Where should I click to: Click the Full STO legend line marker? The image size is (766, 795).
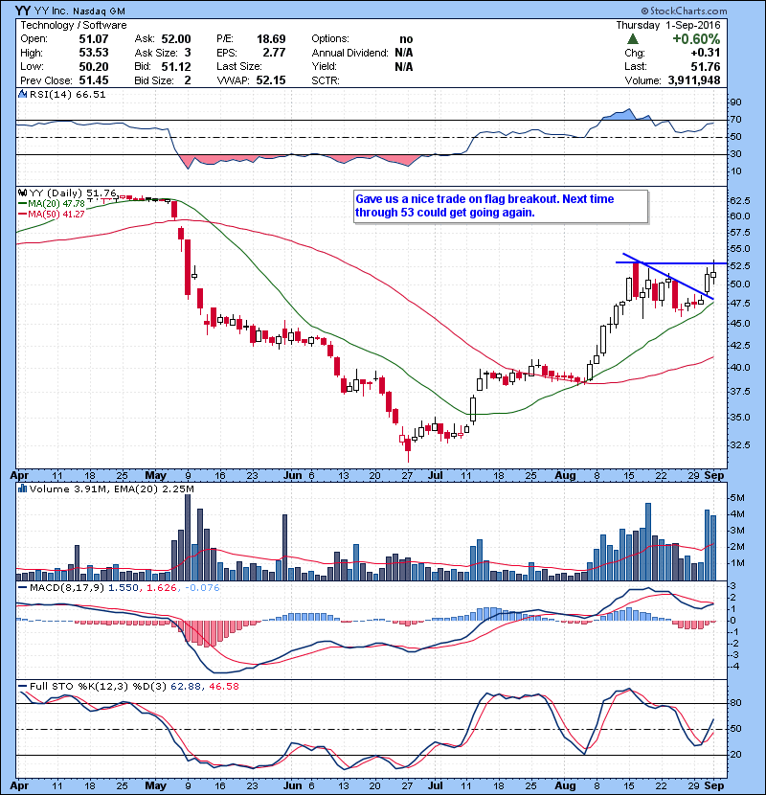tap(22, 686)
